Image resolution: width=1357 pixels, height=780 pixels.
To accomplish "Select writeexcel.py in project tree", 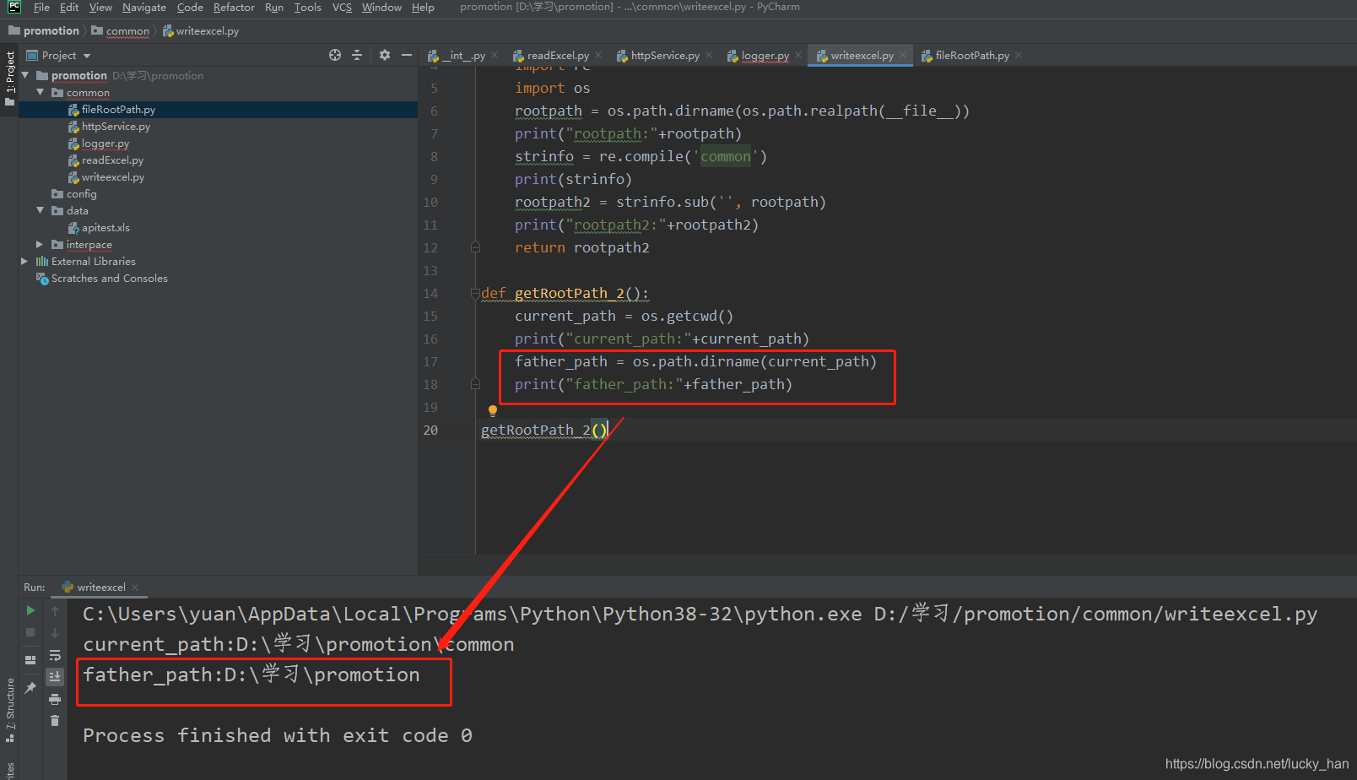I will tap(106, 177).
